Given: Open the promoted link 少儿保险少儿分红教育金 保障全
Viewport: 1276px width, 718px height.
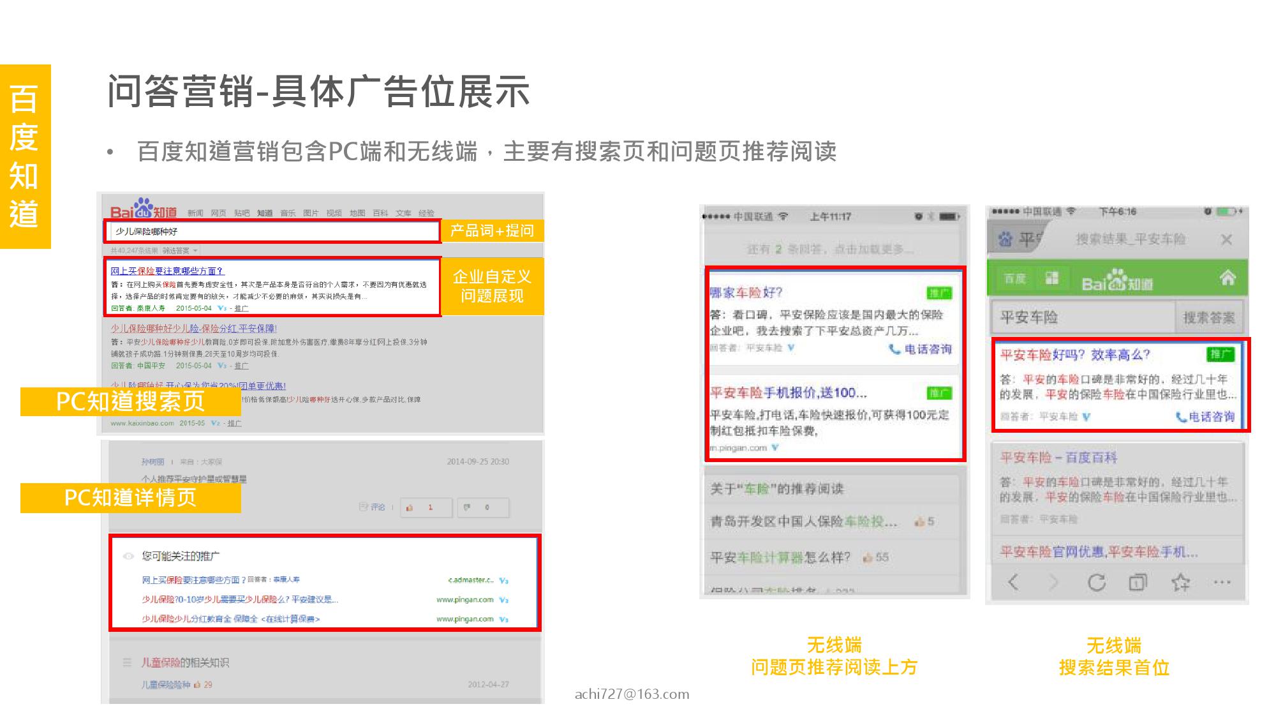Looking at the screenshot, I should click(230, 618).
